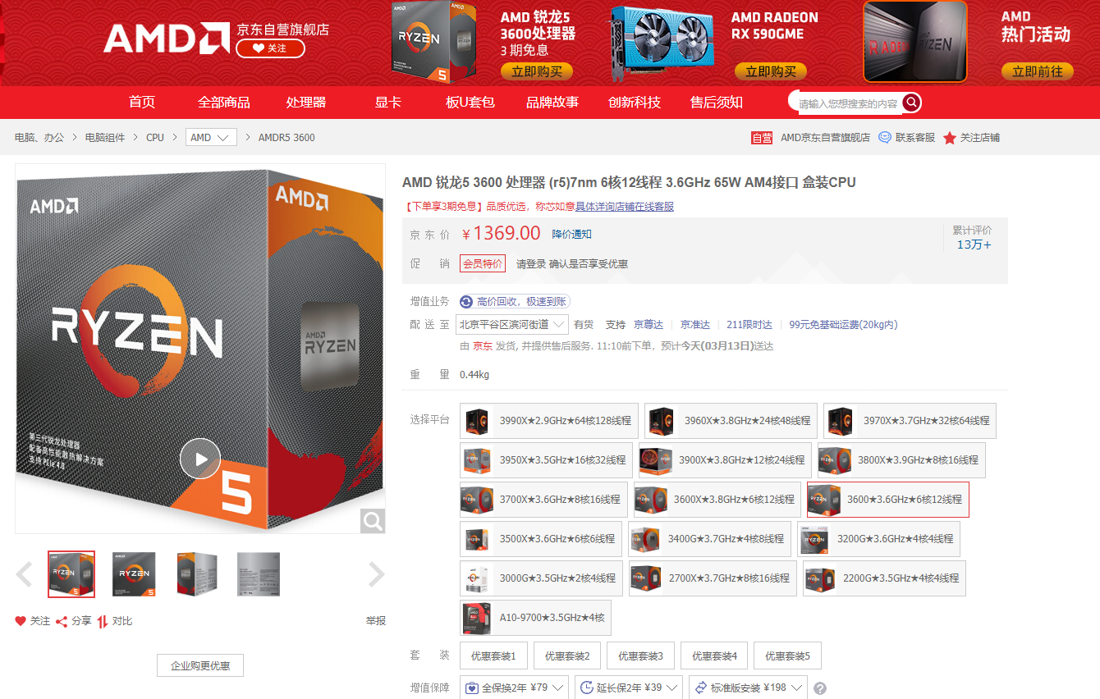Image resolution: width=1100 pixels, height=699 pixels.
Task: Click the 对比 compare icon
Action: (103, 621)
